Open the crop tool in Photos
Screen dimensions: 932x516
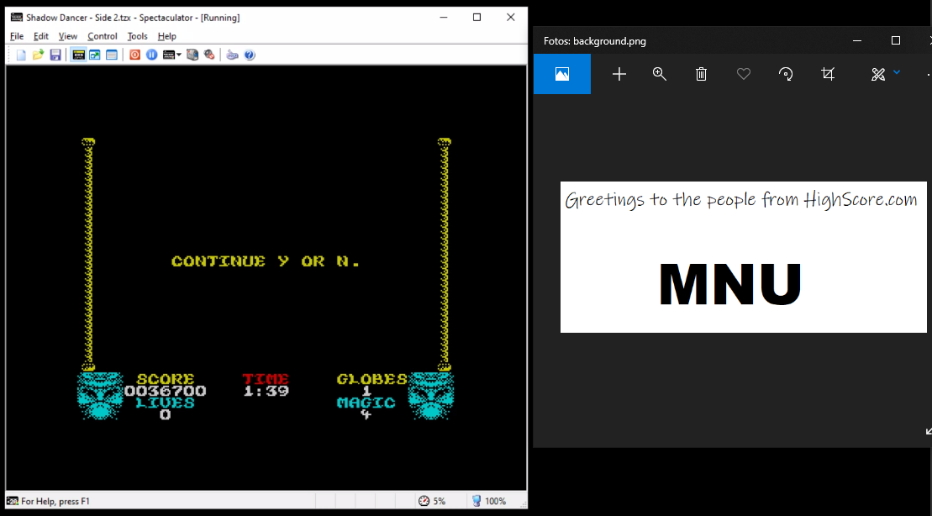pos(828,74)
